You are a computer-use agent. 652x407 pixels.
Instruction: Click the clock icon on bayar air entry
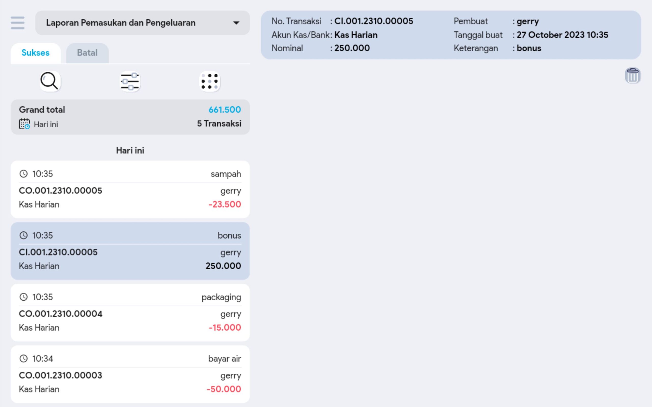[24, 359]
